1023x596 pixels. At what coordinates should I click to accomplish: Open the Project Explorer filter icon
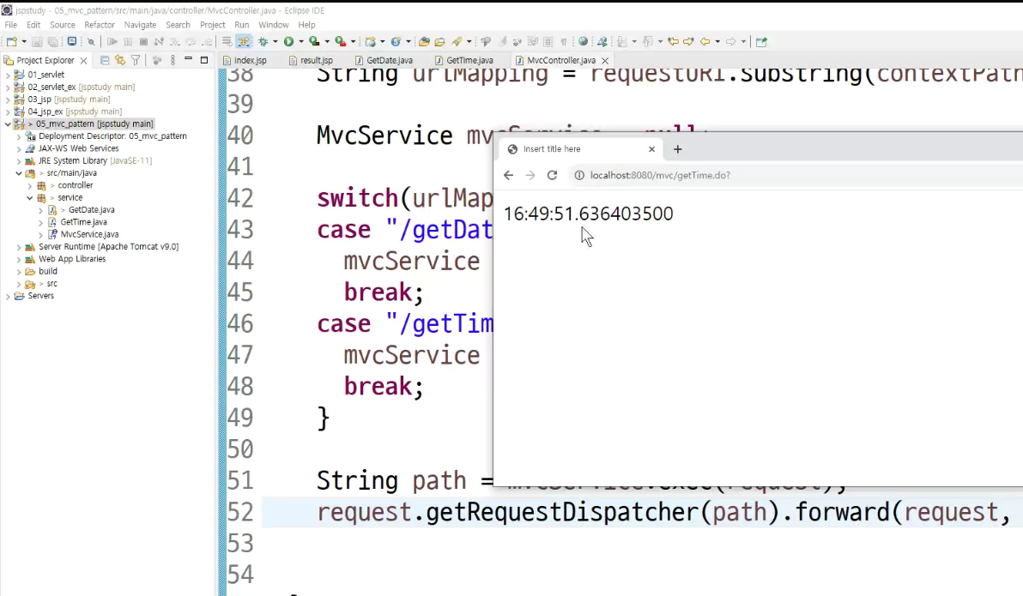tap(136, 60)
